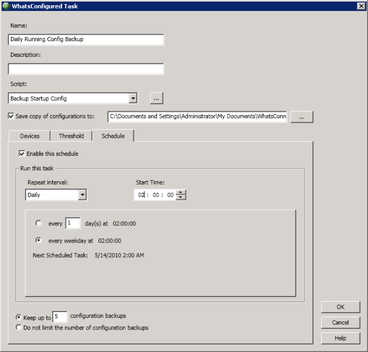Decrease Start Time with down spinner arrow

[181, 197]
